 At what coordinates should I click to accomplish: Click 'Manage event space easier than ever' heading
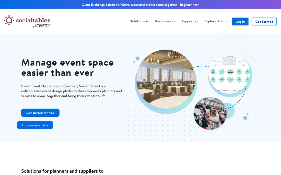pyautogui.click(x=67, y=67)
